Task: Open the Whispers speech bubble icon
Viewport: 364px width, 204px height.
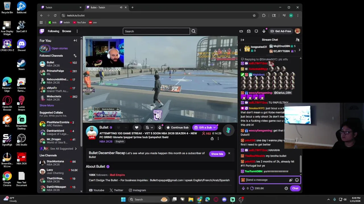Action: click(x=256, y=31)
